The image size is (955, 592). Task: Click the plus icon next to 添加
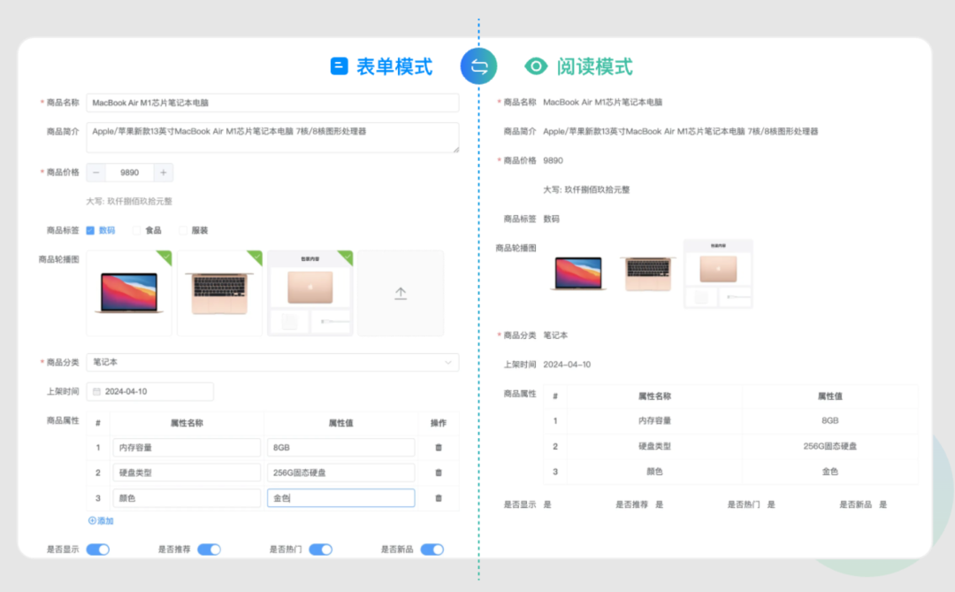click(x=92, y=520)
